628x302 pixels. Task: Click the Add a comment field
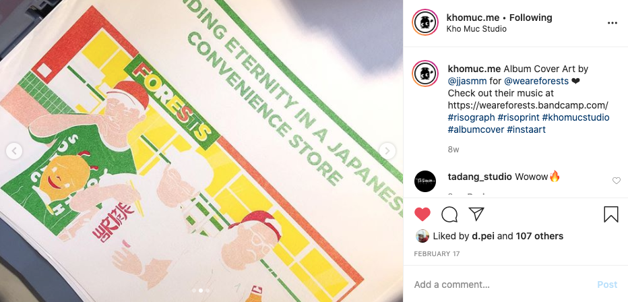(x=499, y=284)
